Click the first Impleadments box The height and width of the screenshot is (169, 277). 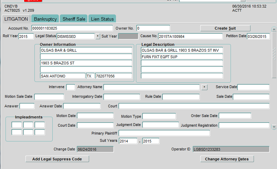pos(17,125)
